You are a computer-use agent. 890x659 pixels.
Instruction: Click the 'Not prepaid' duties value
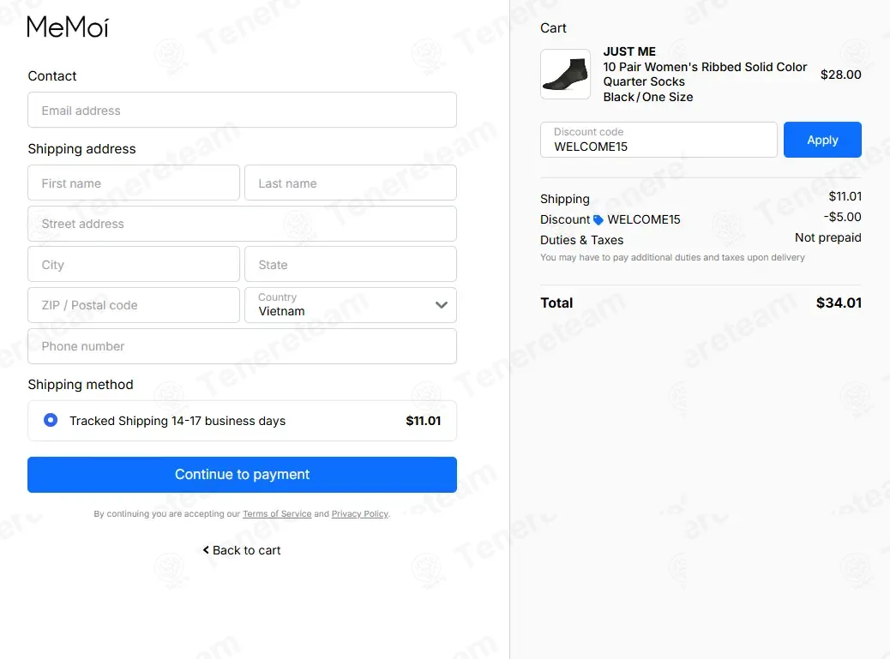[828, 237]
